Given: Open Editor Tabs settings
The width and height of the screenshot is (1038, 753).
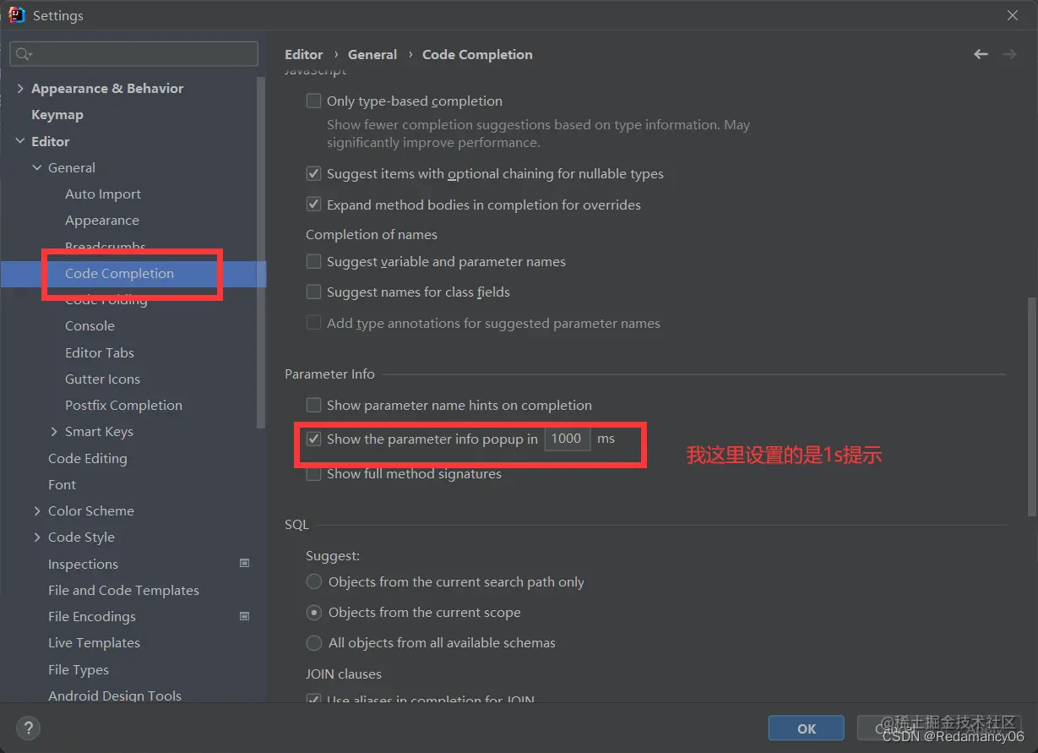Looking at the screenshot, I should (100, 352).
